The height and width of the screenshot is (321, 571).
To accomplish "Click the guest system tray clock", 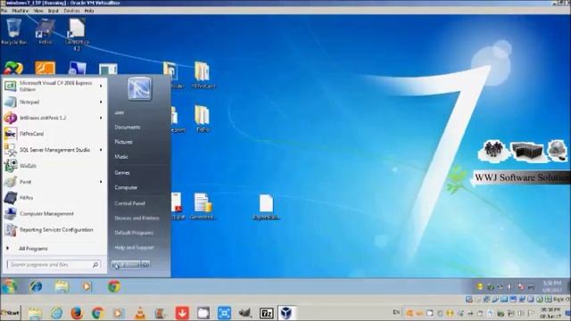I will (x=552, y=286).
